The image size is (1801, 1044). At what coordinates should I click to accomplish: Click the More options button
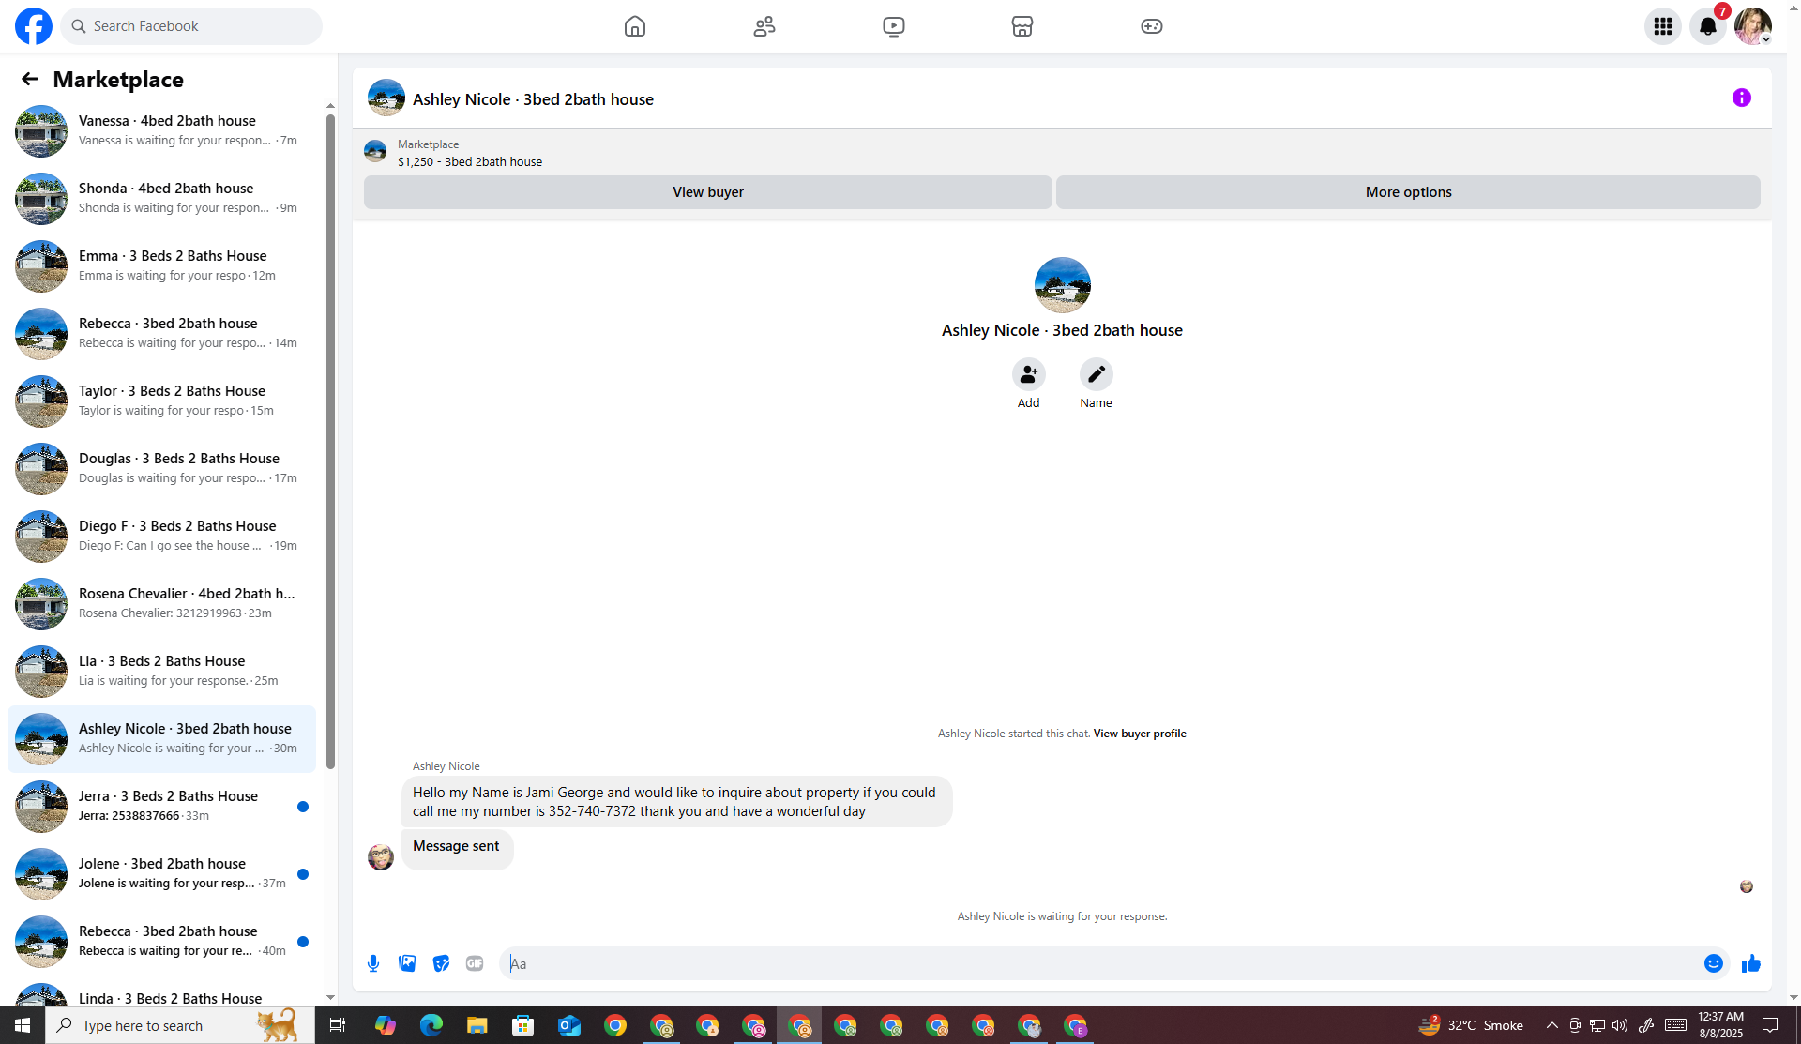pyautogui.click(x=1407, y=192)
